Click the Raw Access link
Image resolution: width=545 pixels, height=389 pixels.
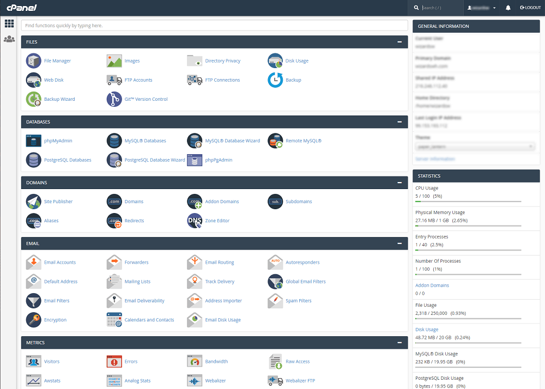pos(298,362)
